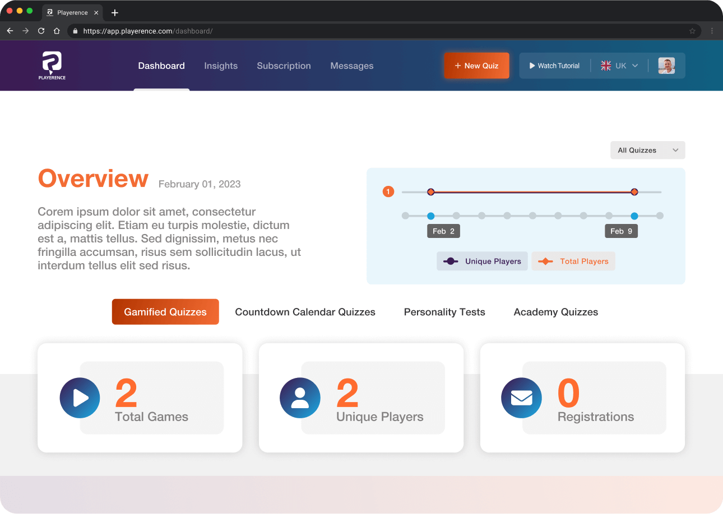Click the Feb 2 slider handle
This screenshot has width=723, height=514.
pyautogui.click(x=431, y=216)
